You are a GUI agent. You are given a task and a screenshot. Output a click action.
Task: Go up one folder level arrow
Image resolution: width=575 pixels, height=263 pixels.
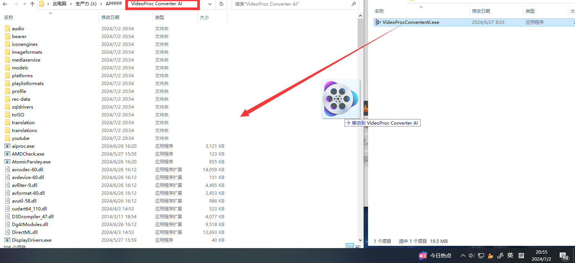point(32,4)
